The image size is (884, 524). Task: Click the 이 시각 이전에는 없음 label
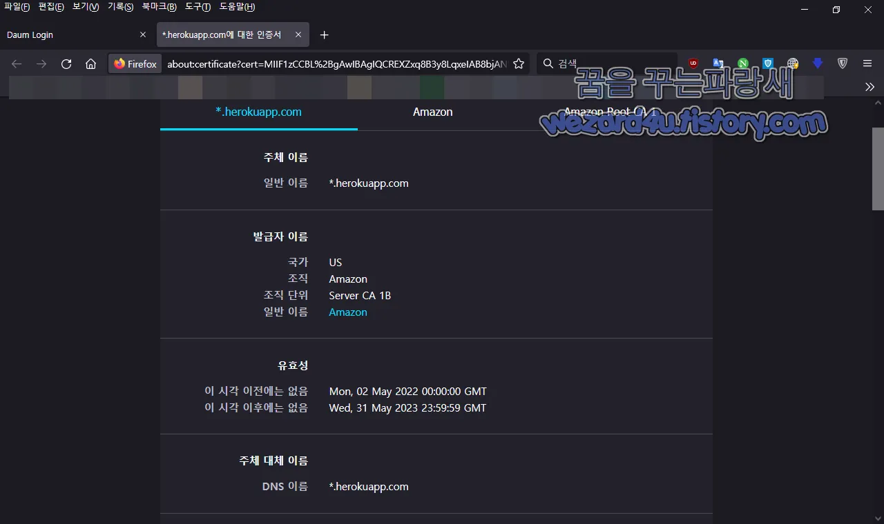(256, 392)
